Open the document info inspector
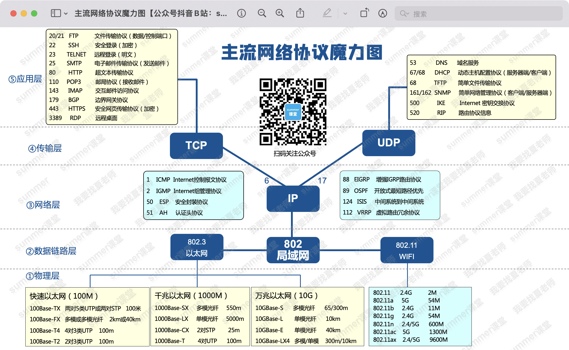Viewport: 569px width, 350px height. click(x=241, y=13)
